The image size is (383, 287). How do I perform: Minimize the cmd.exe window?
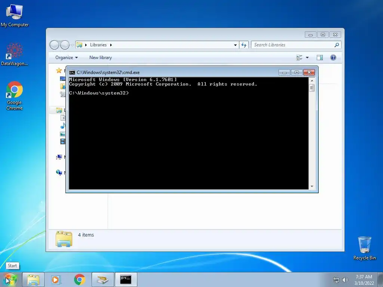(x=284, y=72)
